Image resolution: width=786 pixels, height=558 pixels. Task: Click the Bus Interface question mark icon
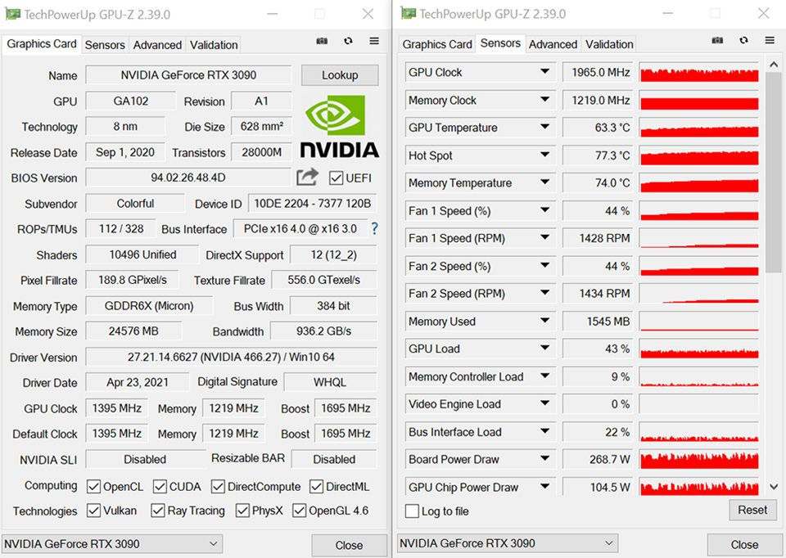pos(375,228)
